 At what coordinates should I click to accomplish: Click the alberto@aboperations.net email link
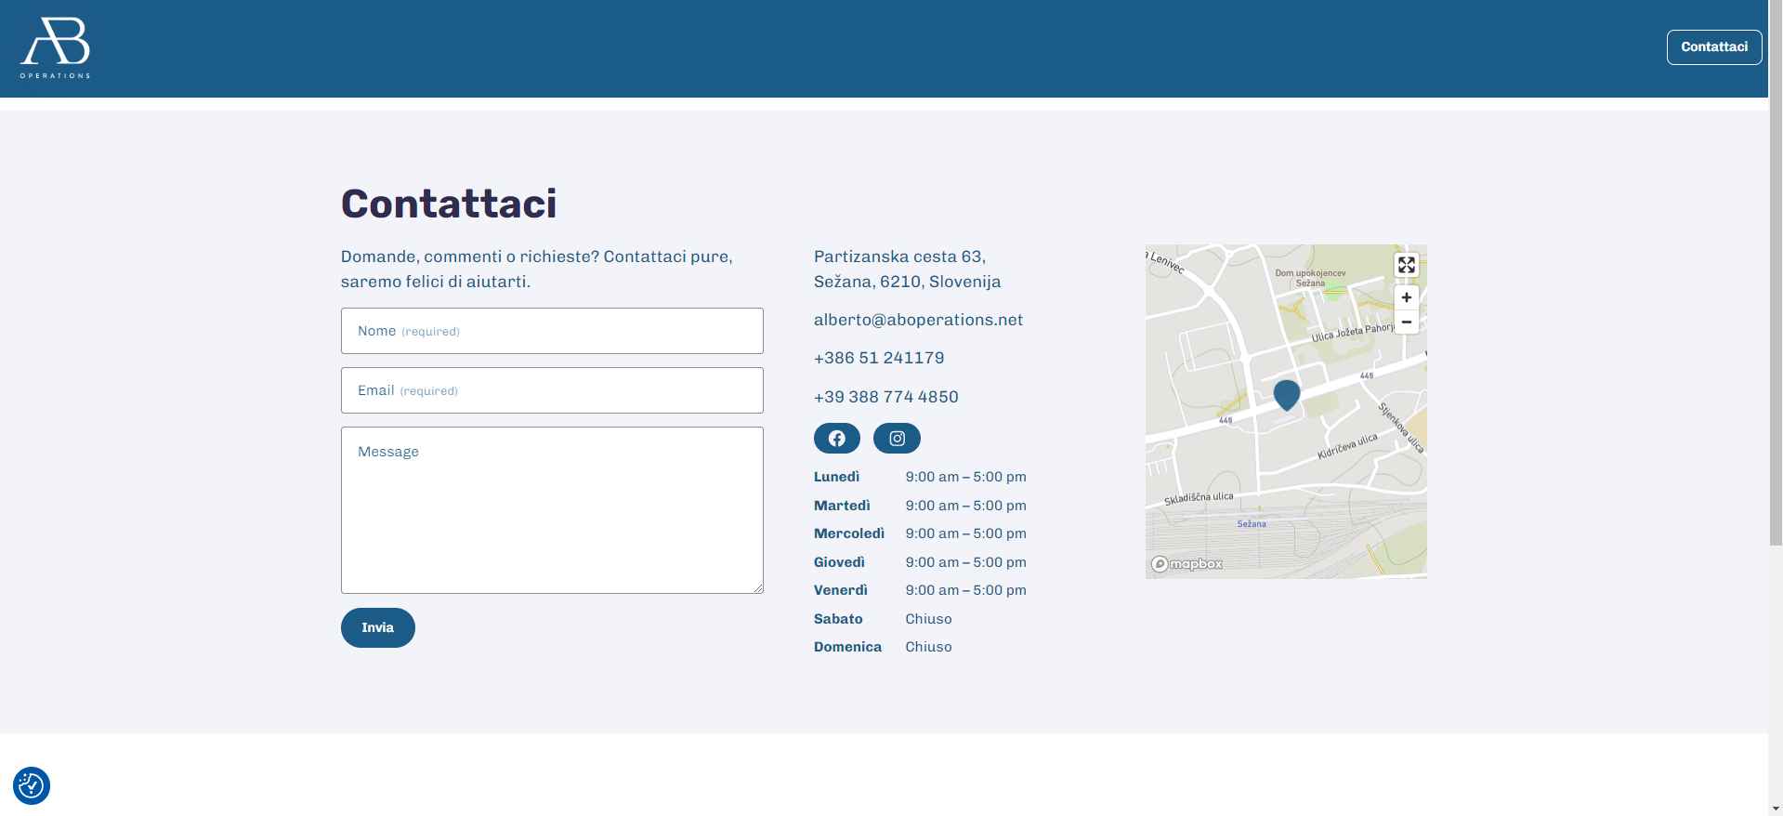coord(918,320)
